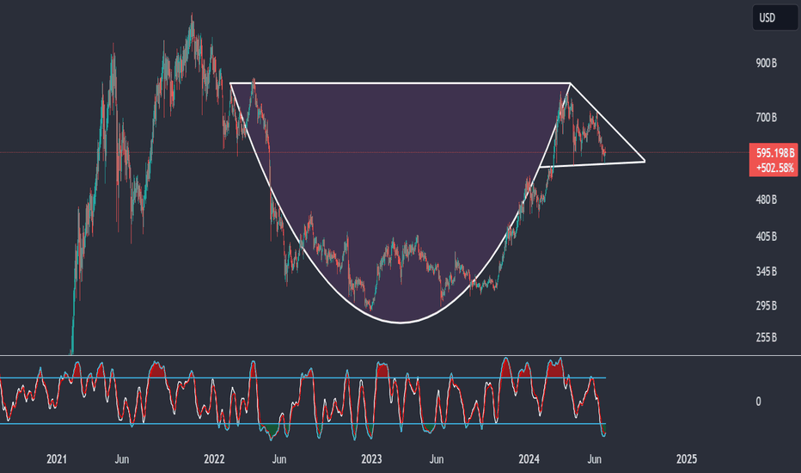
Task: Click the 900 B price axis label
Action: 767,63
